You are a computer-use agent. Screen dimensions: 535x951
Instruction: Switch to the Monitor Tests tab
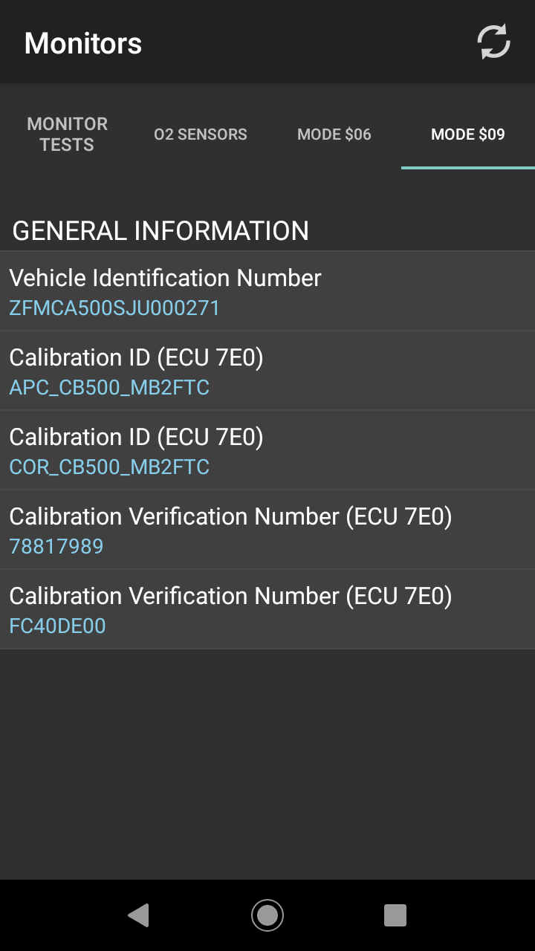pyautogui.click(x=67, y=134)
